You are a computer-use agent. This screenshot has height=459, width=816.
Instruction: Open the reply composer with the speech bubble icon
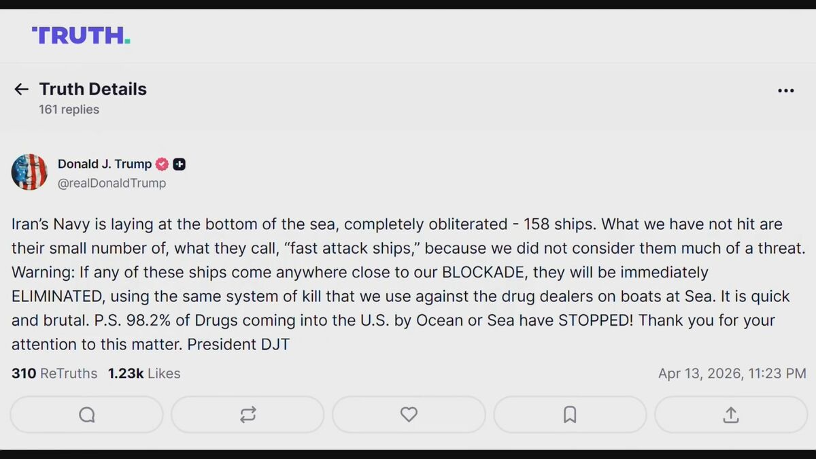tap(86, 415)
